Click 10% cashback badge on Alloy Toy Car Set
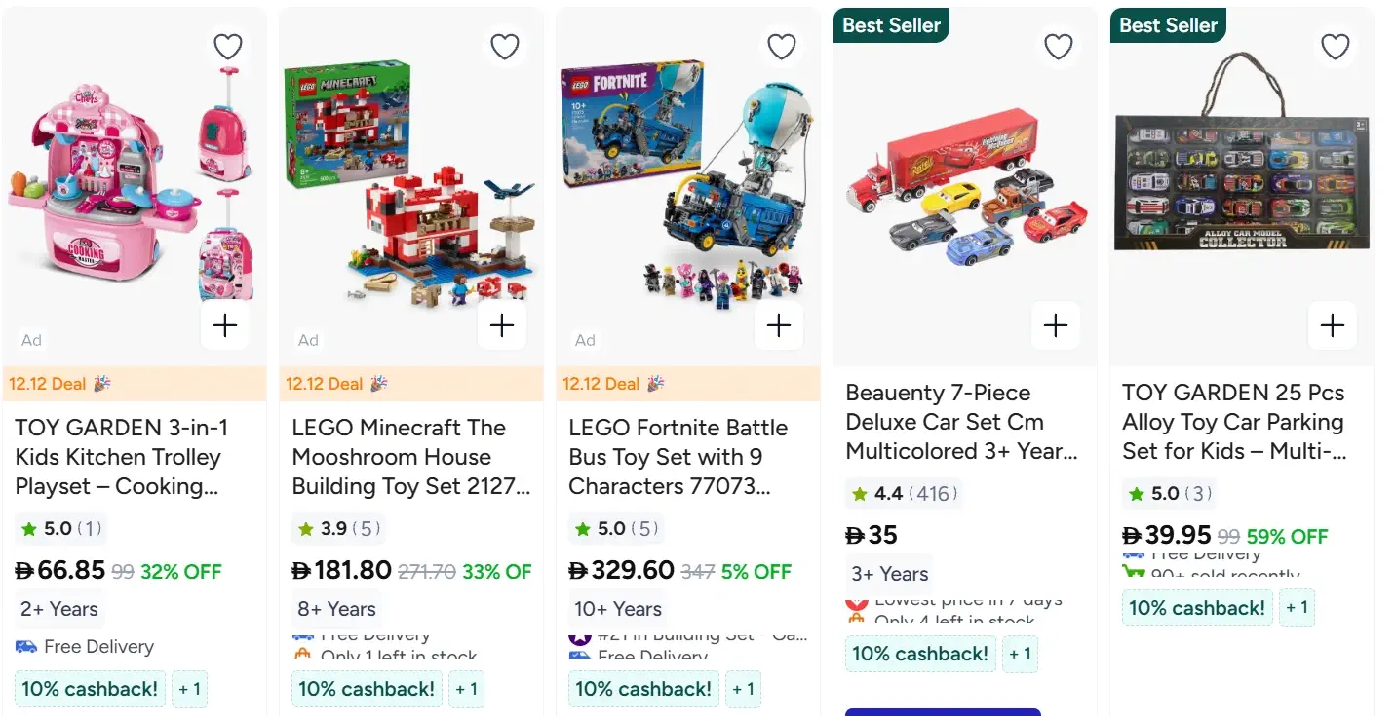This screenshot has height=716, width=1395. click(1197, 609)
